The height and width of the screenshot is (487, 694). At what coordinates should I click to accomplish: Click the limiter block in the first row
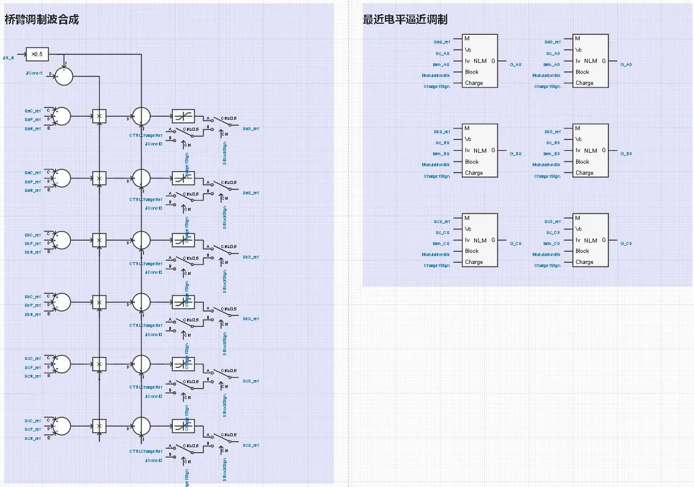pos(183,116)
